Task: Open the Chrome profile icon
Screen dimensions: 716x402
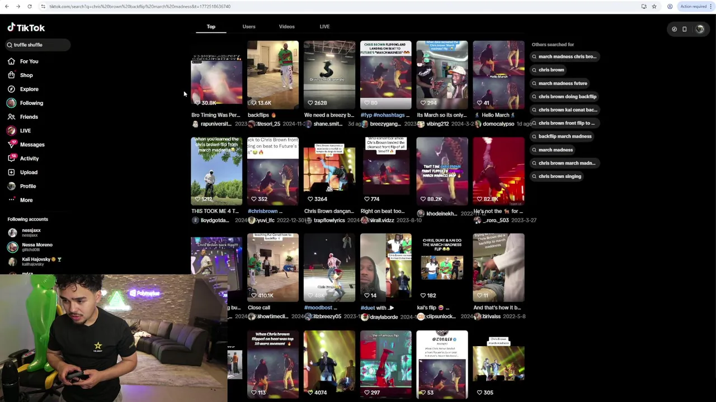Action: 670,6
